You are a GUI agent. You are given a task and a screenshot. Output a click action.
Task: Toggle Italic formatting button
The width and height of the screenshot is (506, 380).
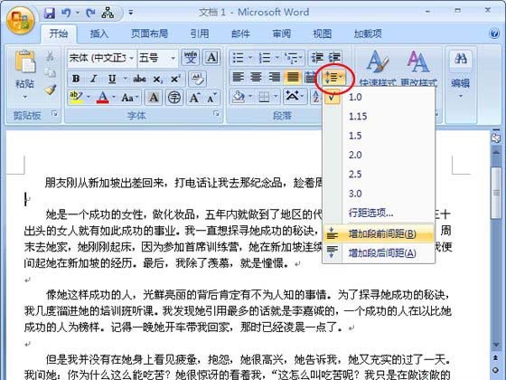pyautogui.click(x=94, y=79)
